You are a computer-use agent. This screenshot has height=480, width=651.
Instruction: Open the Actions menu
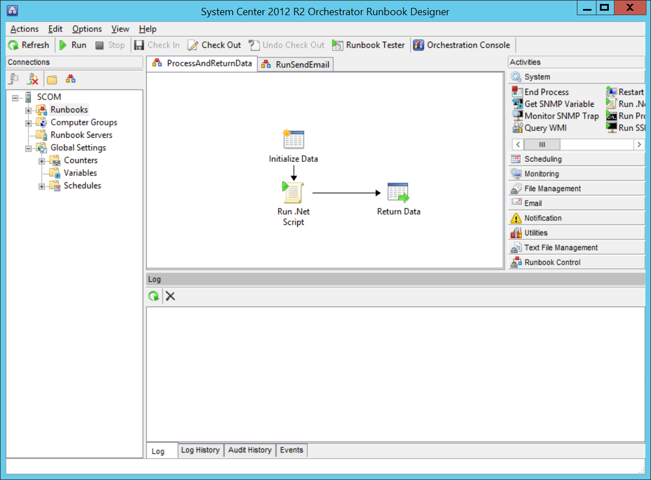(25, 29)
